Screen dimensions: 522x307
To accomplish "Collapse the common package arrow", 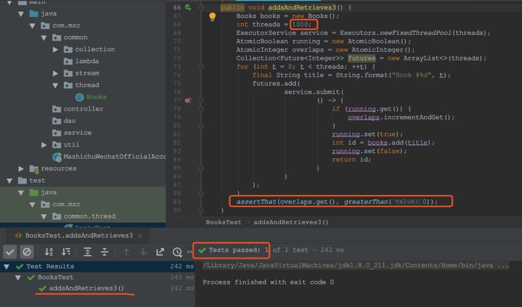I will 44,38.
